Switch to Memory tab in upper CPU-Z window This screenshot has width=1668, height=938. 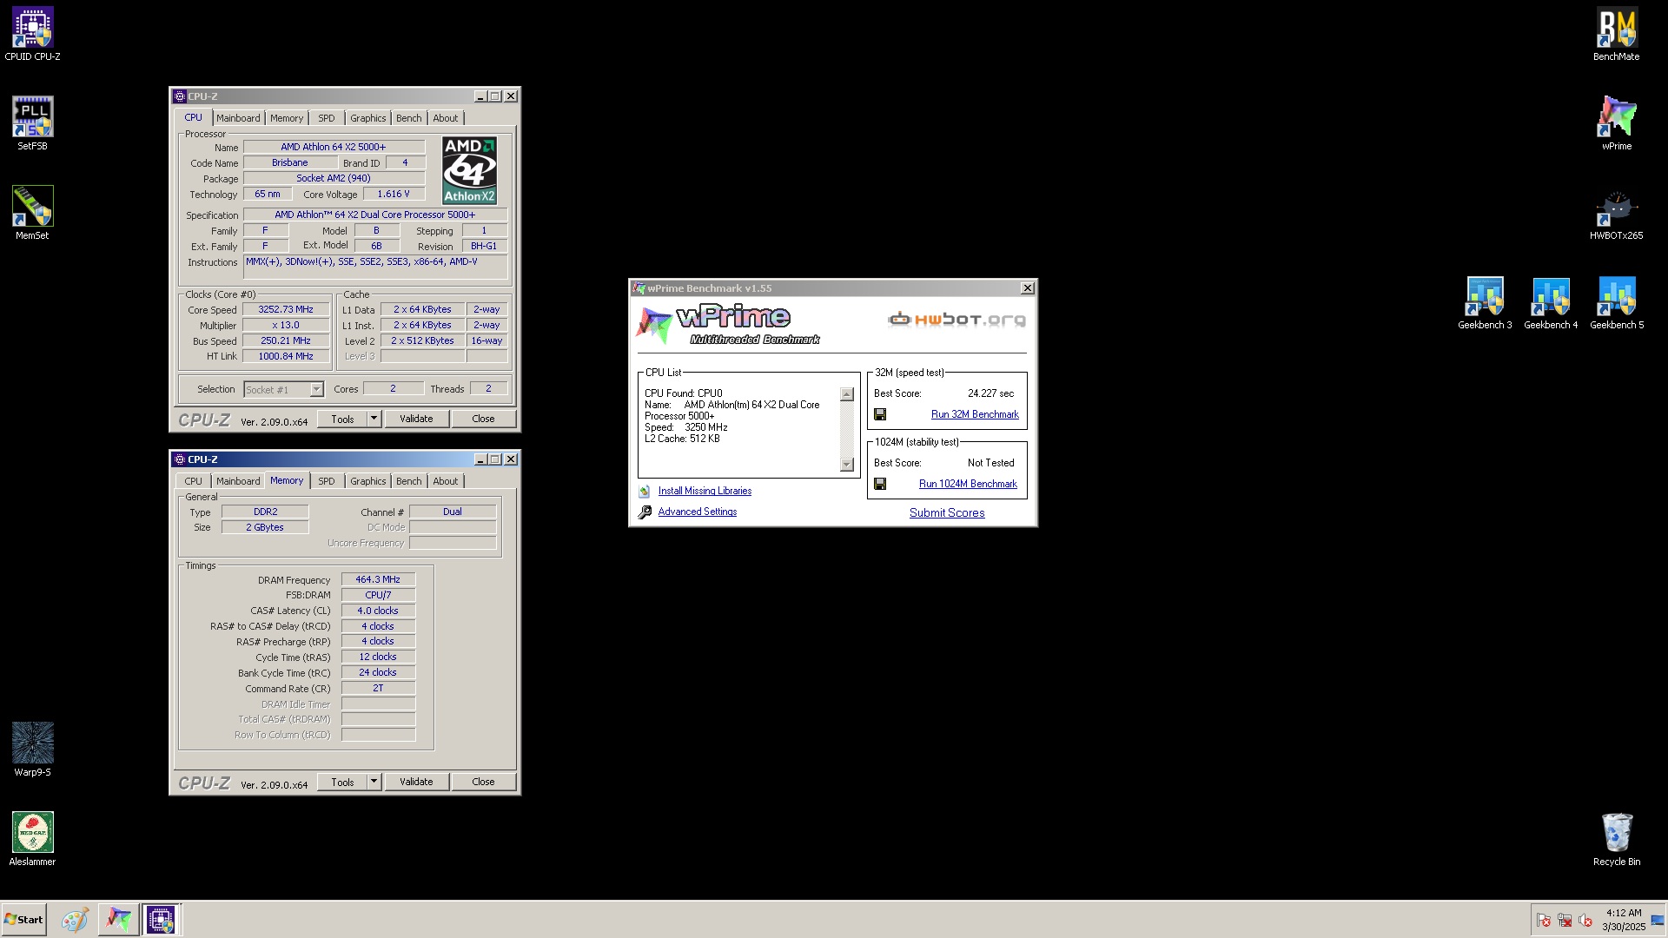point(287,118)
